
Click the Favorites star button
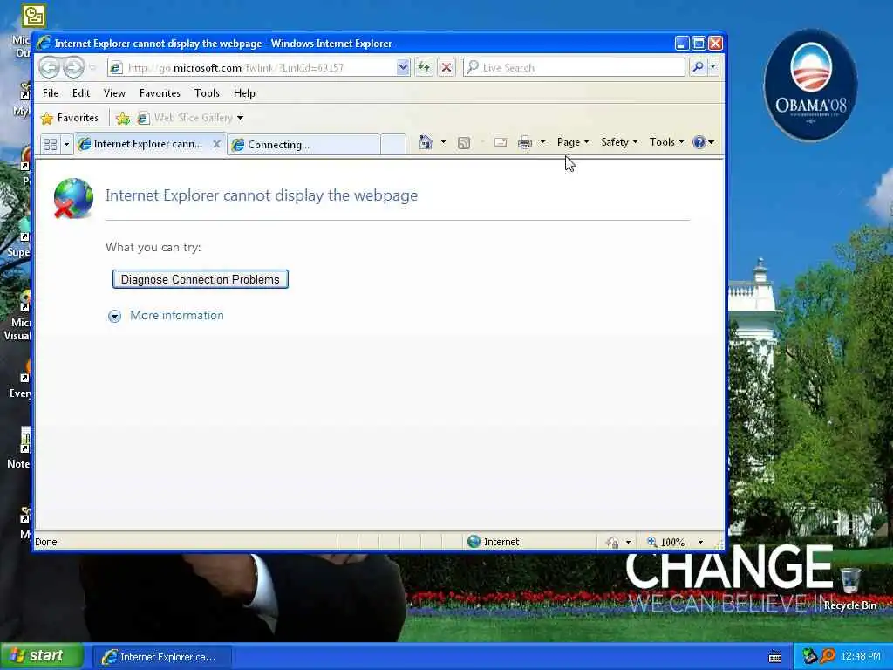[70, 118]
